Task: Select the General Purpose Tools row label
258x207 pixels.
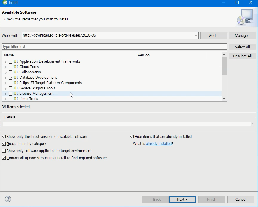Action: [37, 88]
